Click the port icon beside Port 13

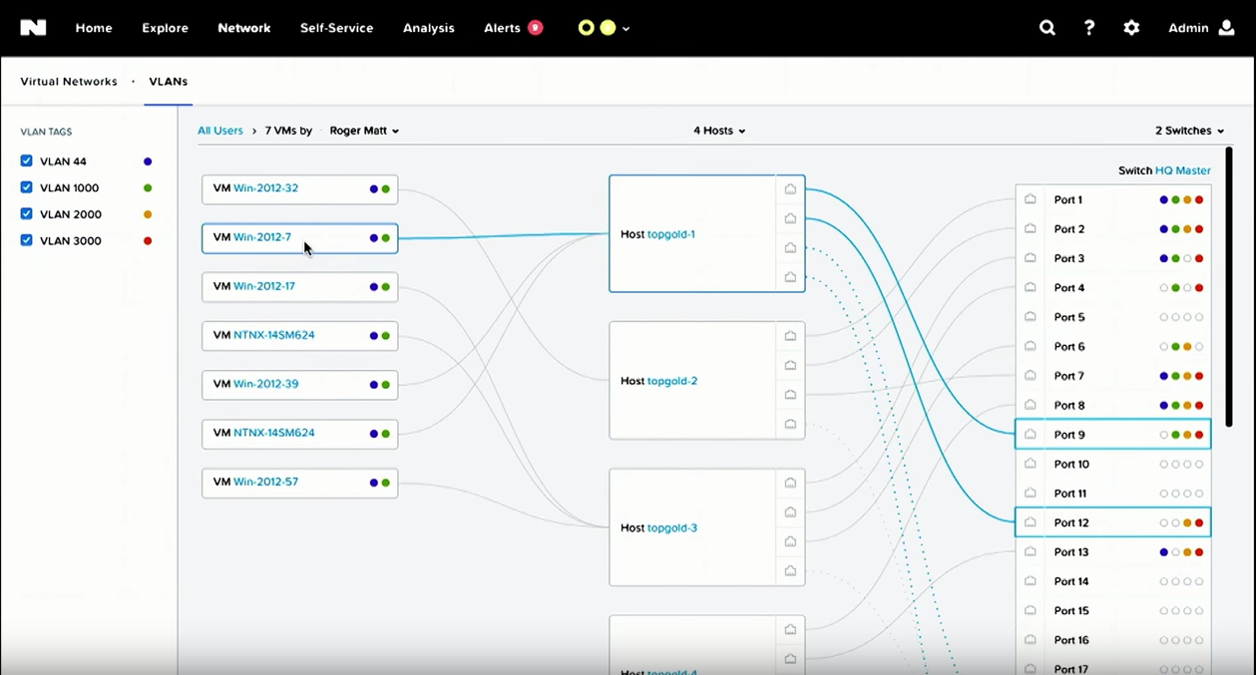(x=1031, y=551)
